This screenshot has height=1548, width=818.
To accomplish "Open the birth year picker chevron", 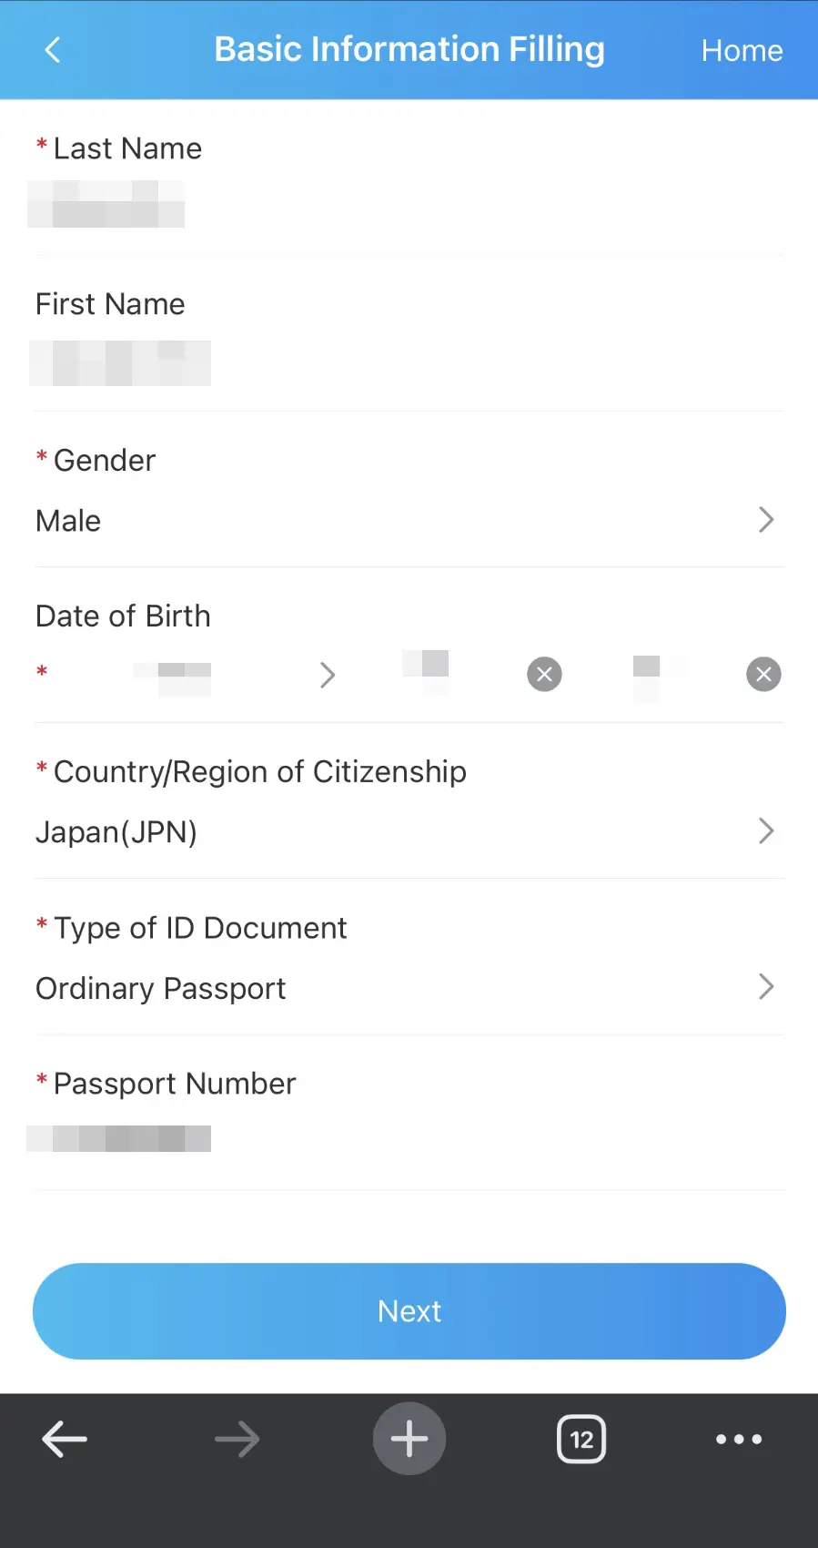I will (x=328, y=675).
